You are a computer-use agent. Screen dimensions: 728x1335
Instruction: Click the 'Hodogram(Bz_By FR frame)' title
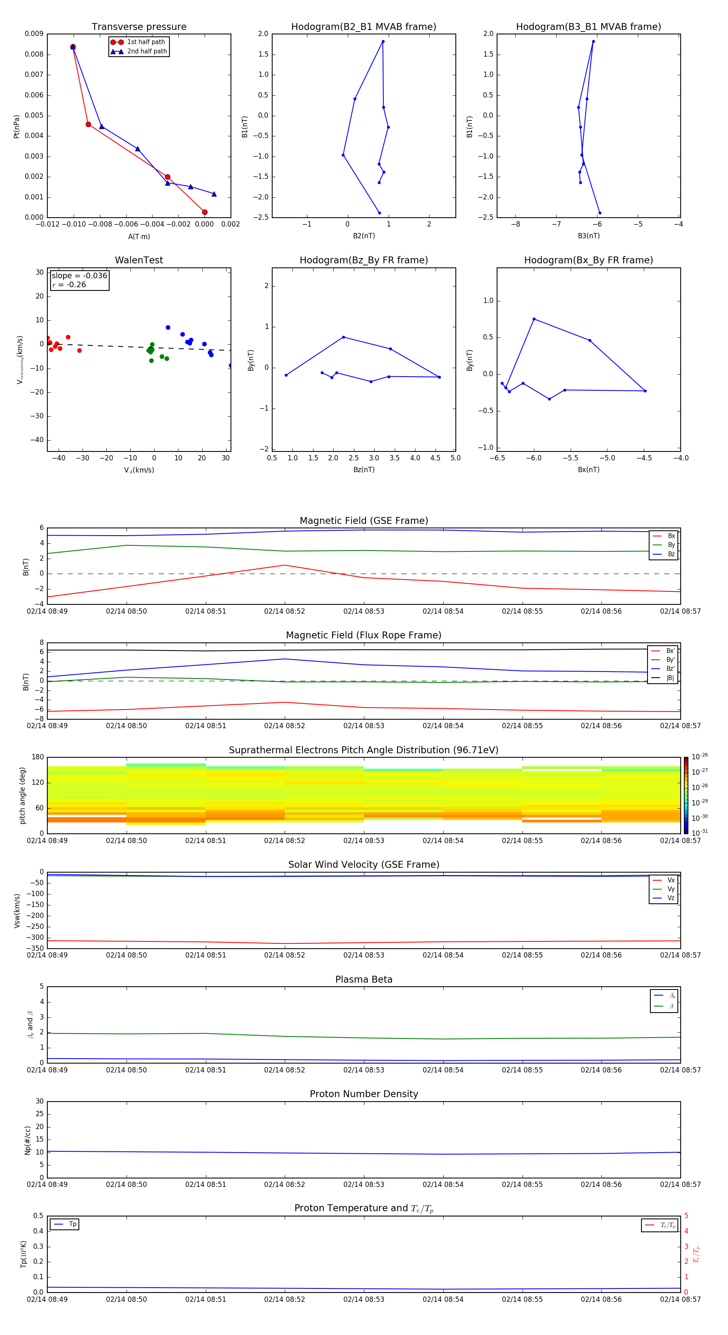tap(364, 260)
